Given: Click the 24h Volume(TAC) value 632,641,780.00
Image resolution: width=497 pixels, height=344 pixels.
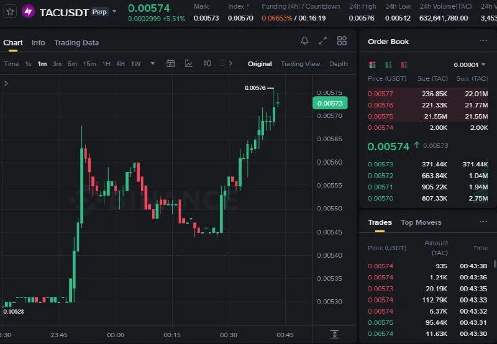Looking at the screenshot, I should [444, 19].
